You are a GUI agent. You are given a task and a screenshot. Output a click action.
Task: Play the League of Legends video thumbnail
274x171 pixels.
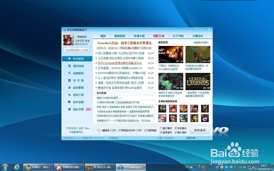tap(198, 81)
